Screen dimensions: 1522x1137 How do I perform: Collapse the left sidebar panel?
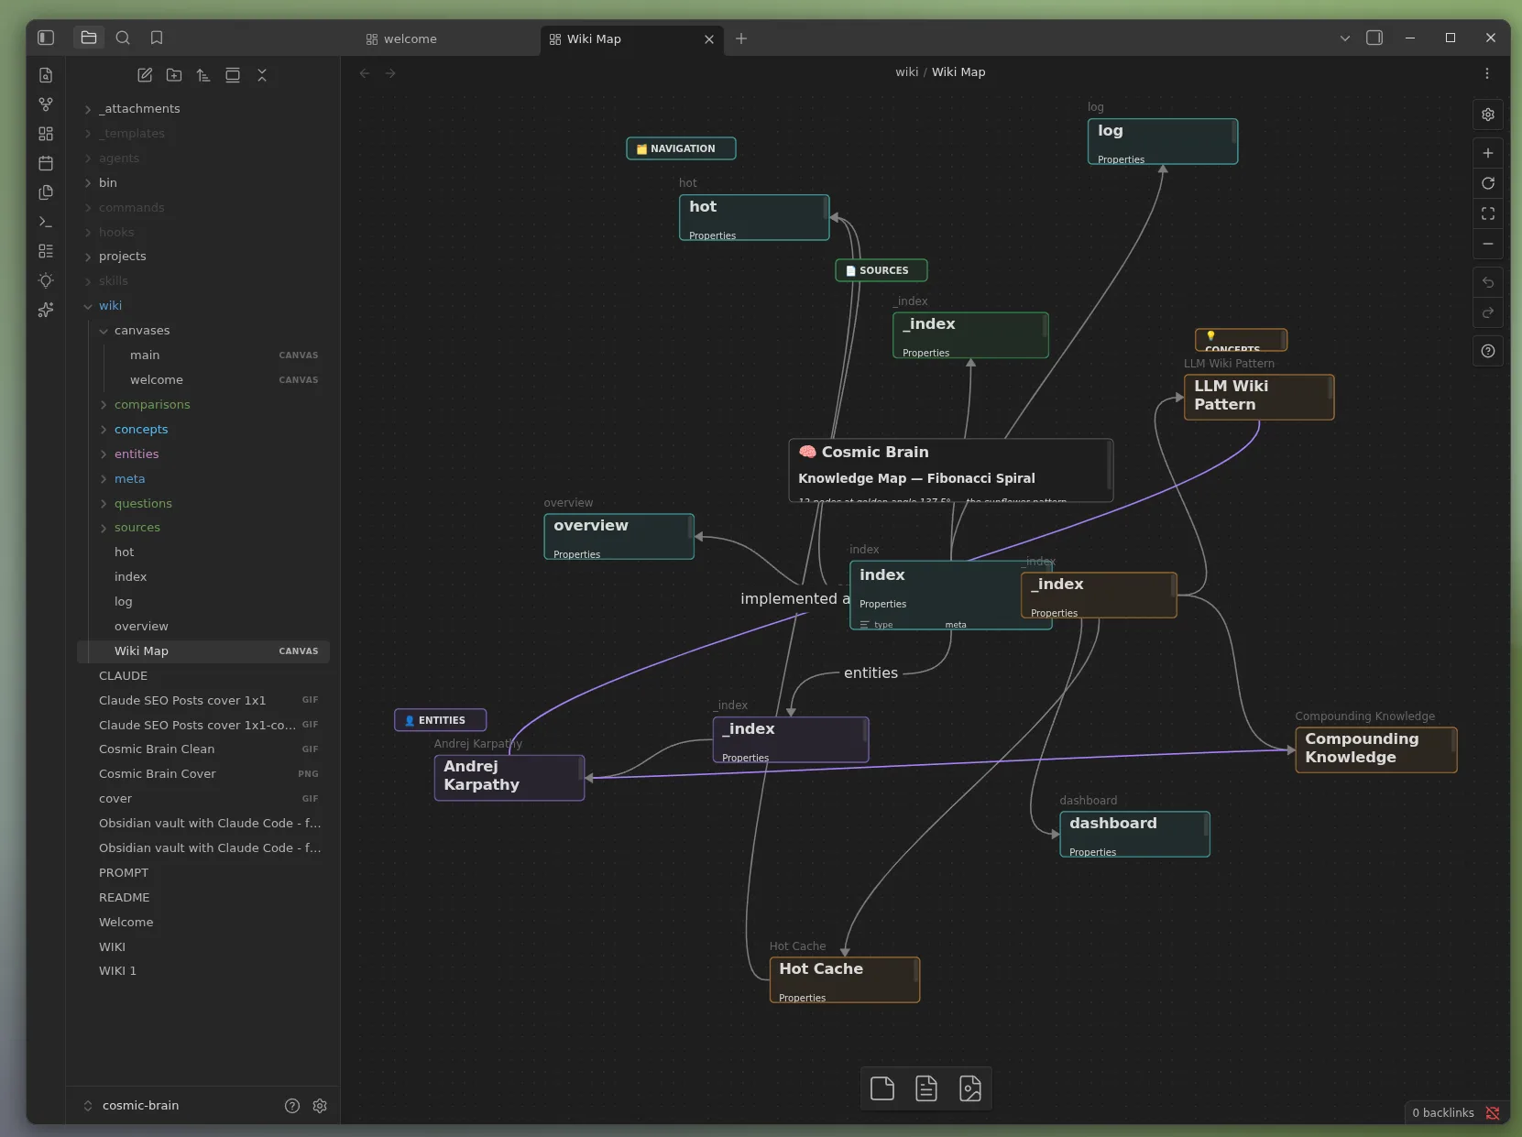point(46,38)
